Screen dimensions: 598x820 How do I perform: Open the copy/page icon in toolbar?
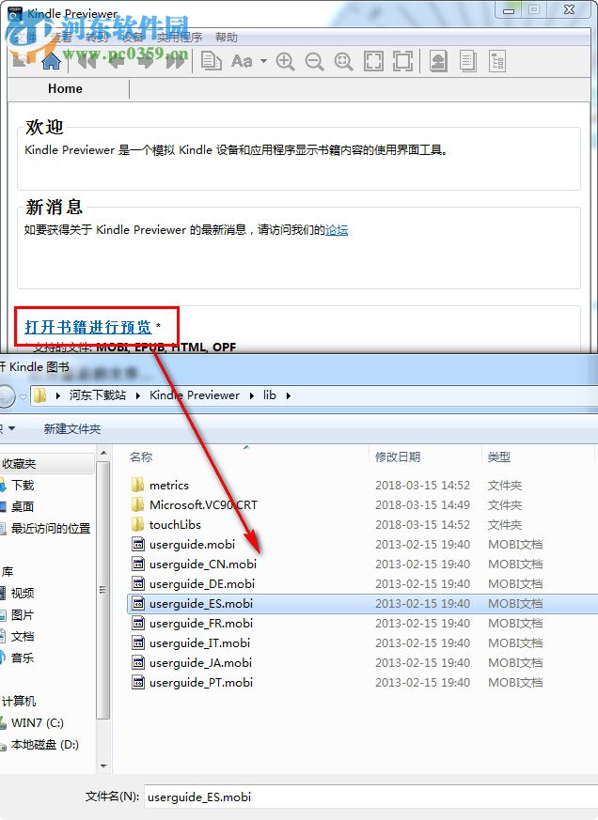click(211, 61)
